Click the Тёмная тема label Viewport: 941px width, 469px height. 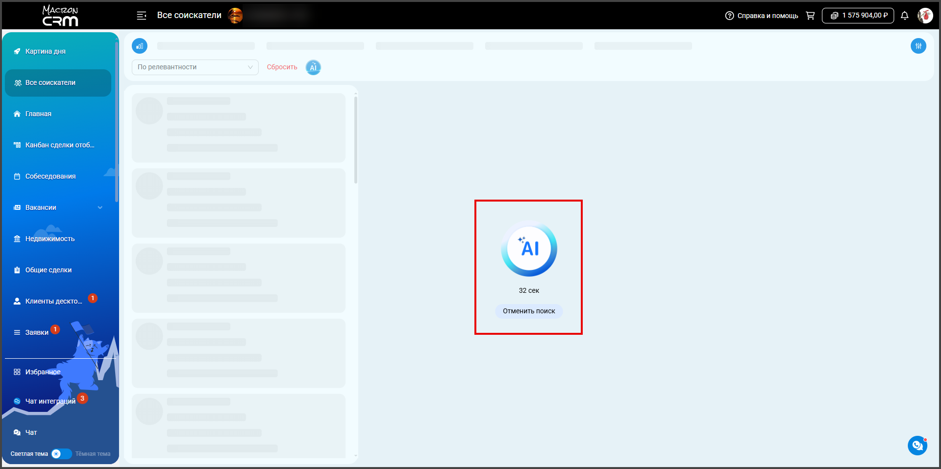pos(93,454)
